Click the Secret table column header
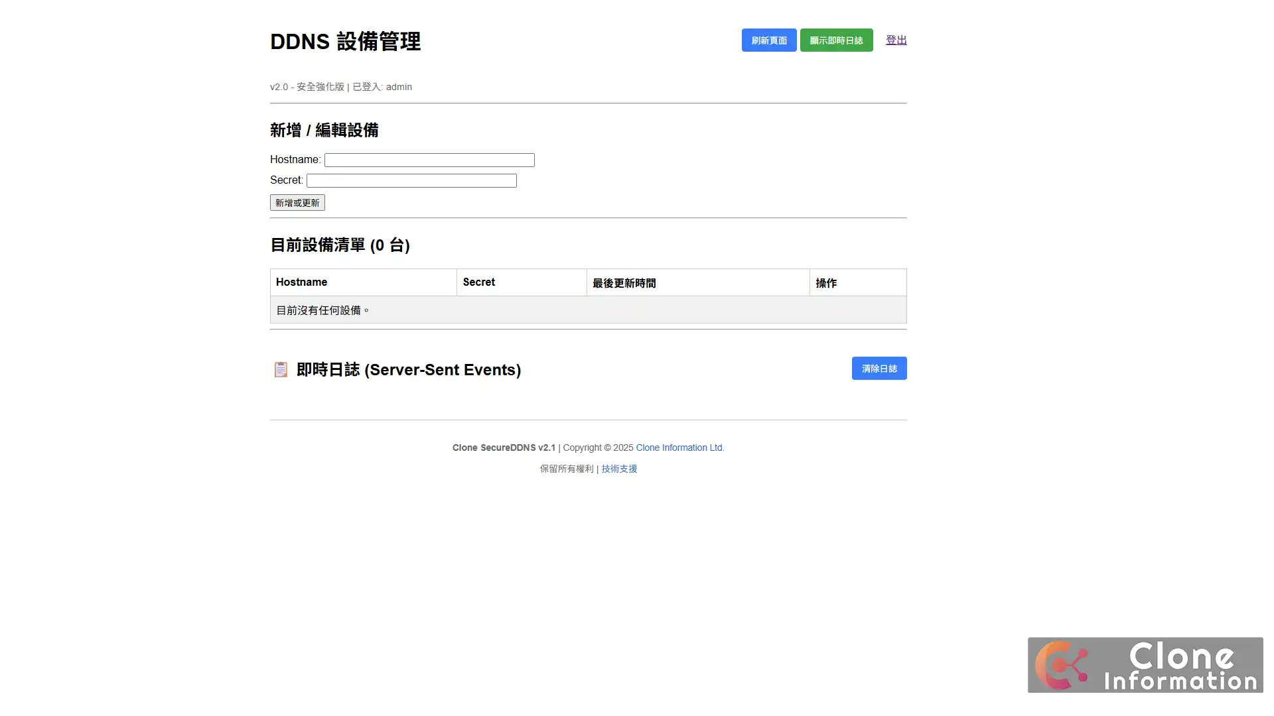 [x=478, y=282]
